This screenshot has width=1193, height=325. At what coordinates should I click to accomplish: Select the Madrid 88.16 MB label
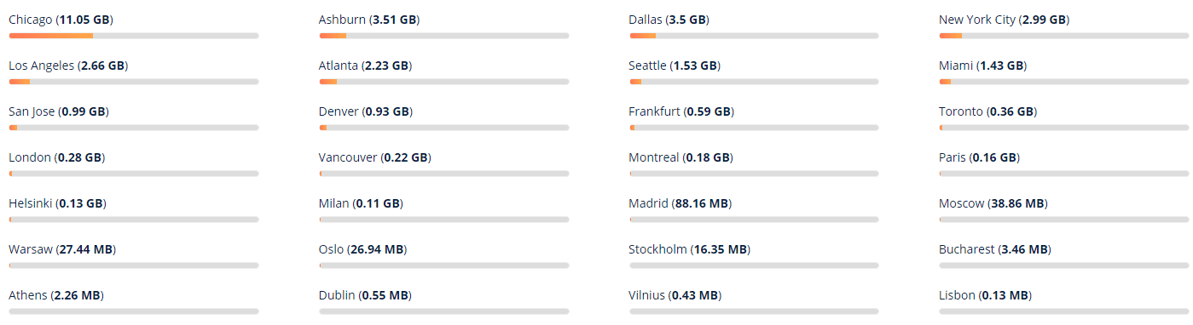(680, 203)
